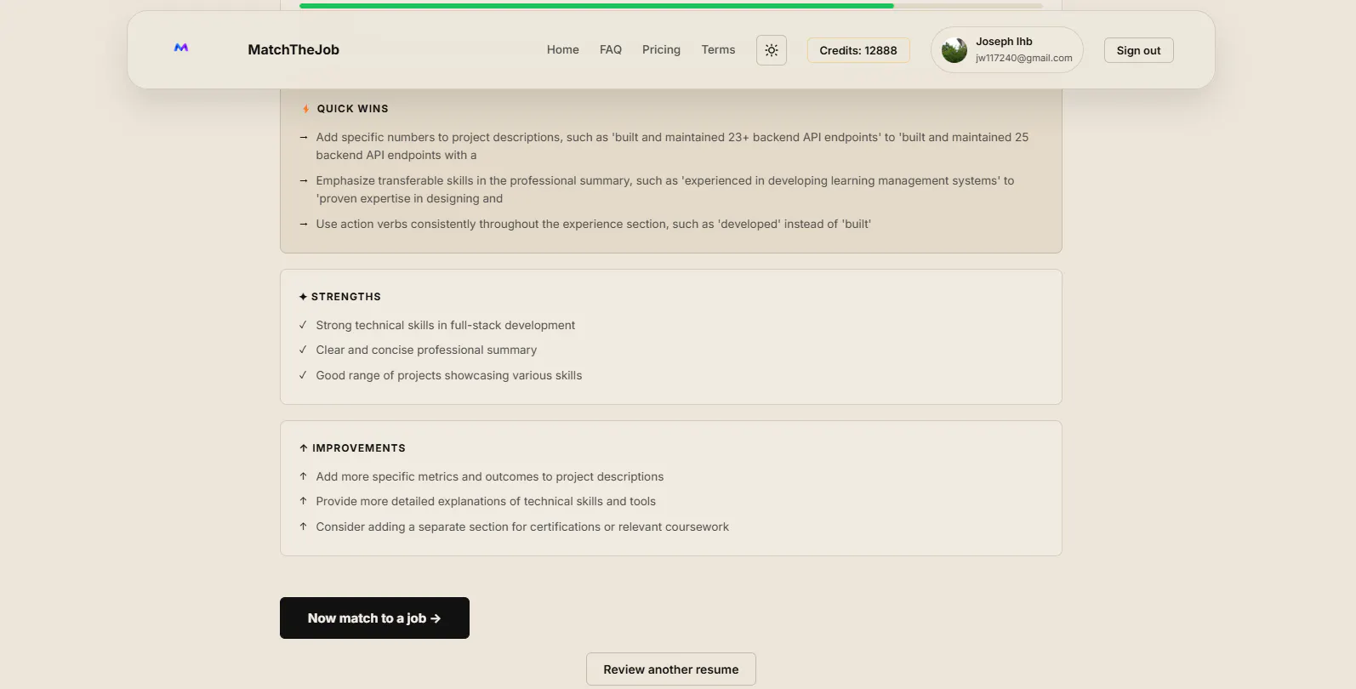Open the Home nav link
Viewport: 1356px width, 689px height.
(563, 50)
